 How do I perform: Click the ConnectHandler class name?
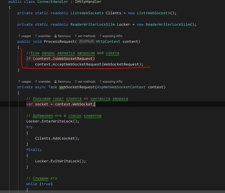coord(53,2)
